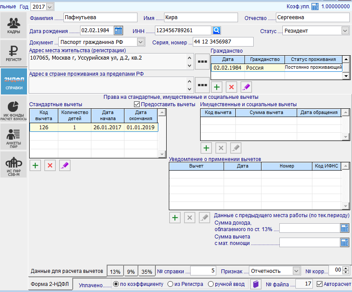The height and width of the screenshot is (292, 352).
Task: Select the ручной ввод radio option
Action: tap(211, 284)
